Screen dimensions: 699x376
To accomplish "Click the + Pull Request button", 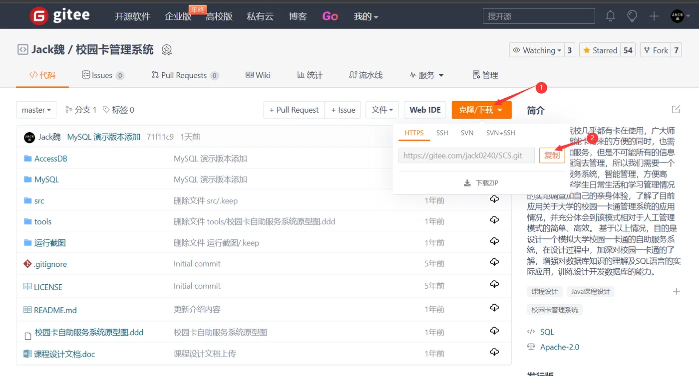I will click(x=294, y=110).
